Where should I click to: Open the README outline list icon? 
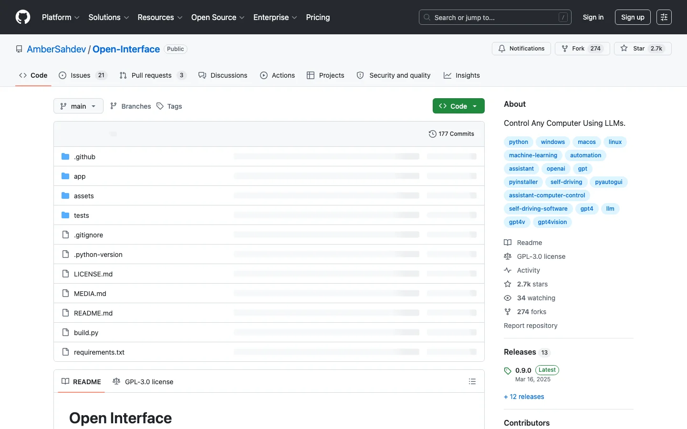472,381
